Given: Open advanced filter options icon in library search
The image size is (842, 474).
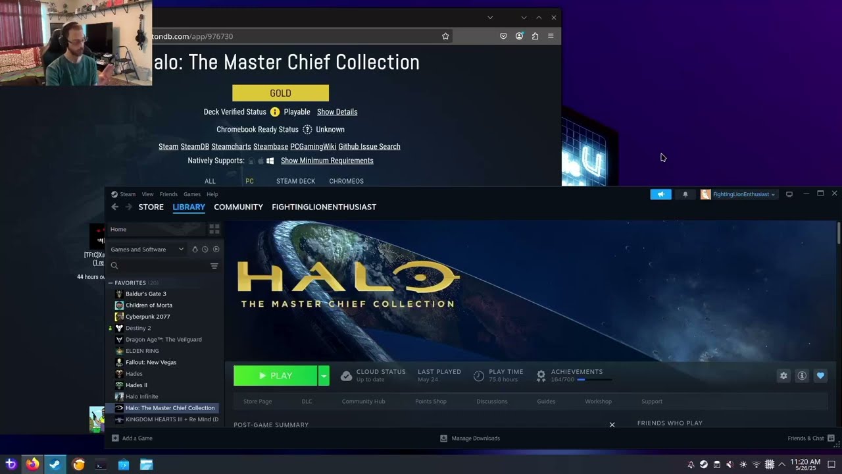Looking at the screenshot, I should [214, 266].
